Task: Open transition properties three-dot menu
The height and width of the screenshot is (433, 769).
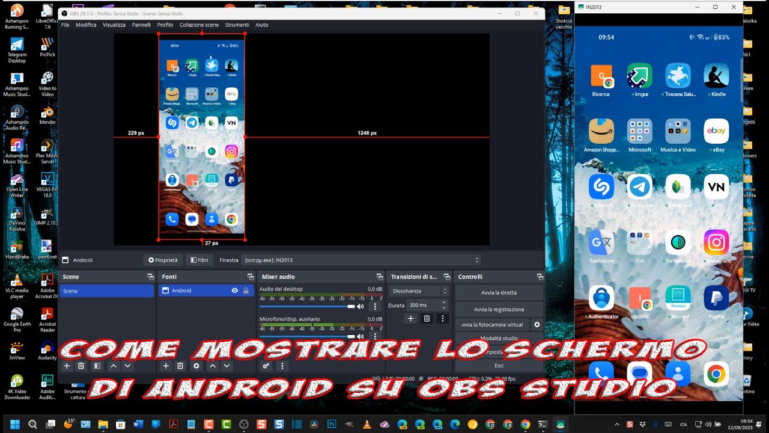Action: [x=442, y=318]
